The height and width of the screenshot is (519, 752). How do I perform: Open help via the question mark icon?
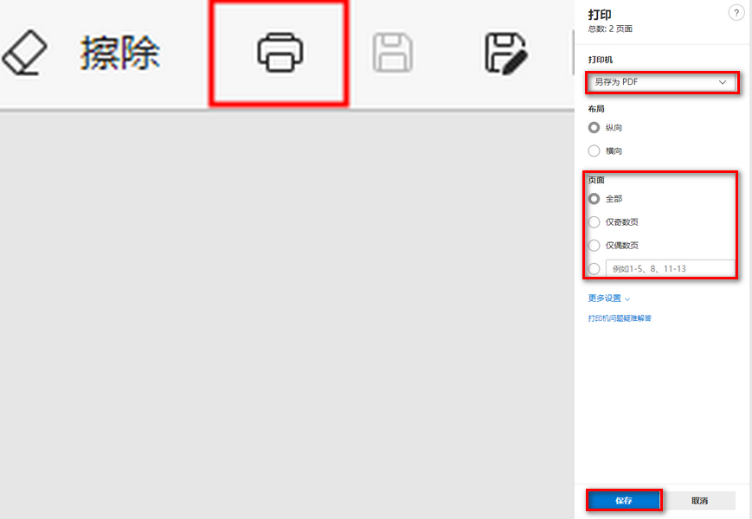(x=736, y=12)
